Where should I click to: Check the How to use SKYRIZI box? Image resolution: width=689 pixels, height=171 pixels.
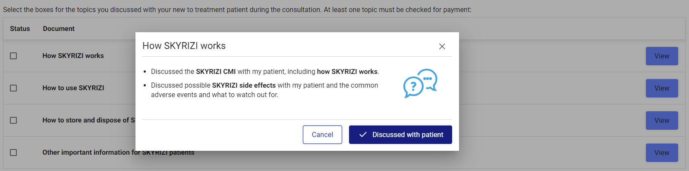click(x=13, y=88)
